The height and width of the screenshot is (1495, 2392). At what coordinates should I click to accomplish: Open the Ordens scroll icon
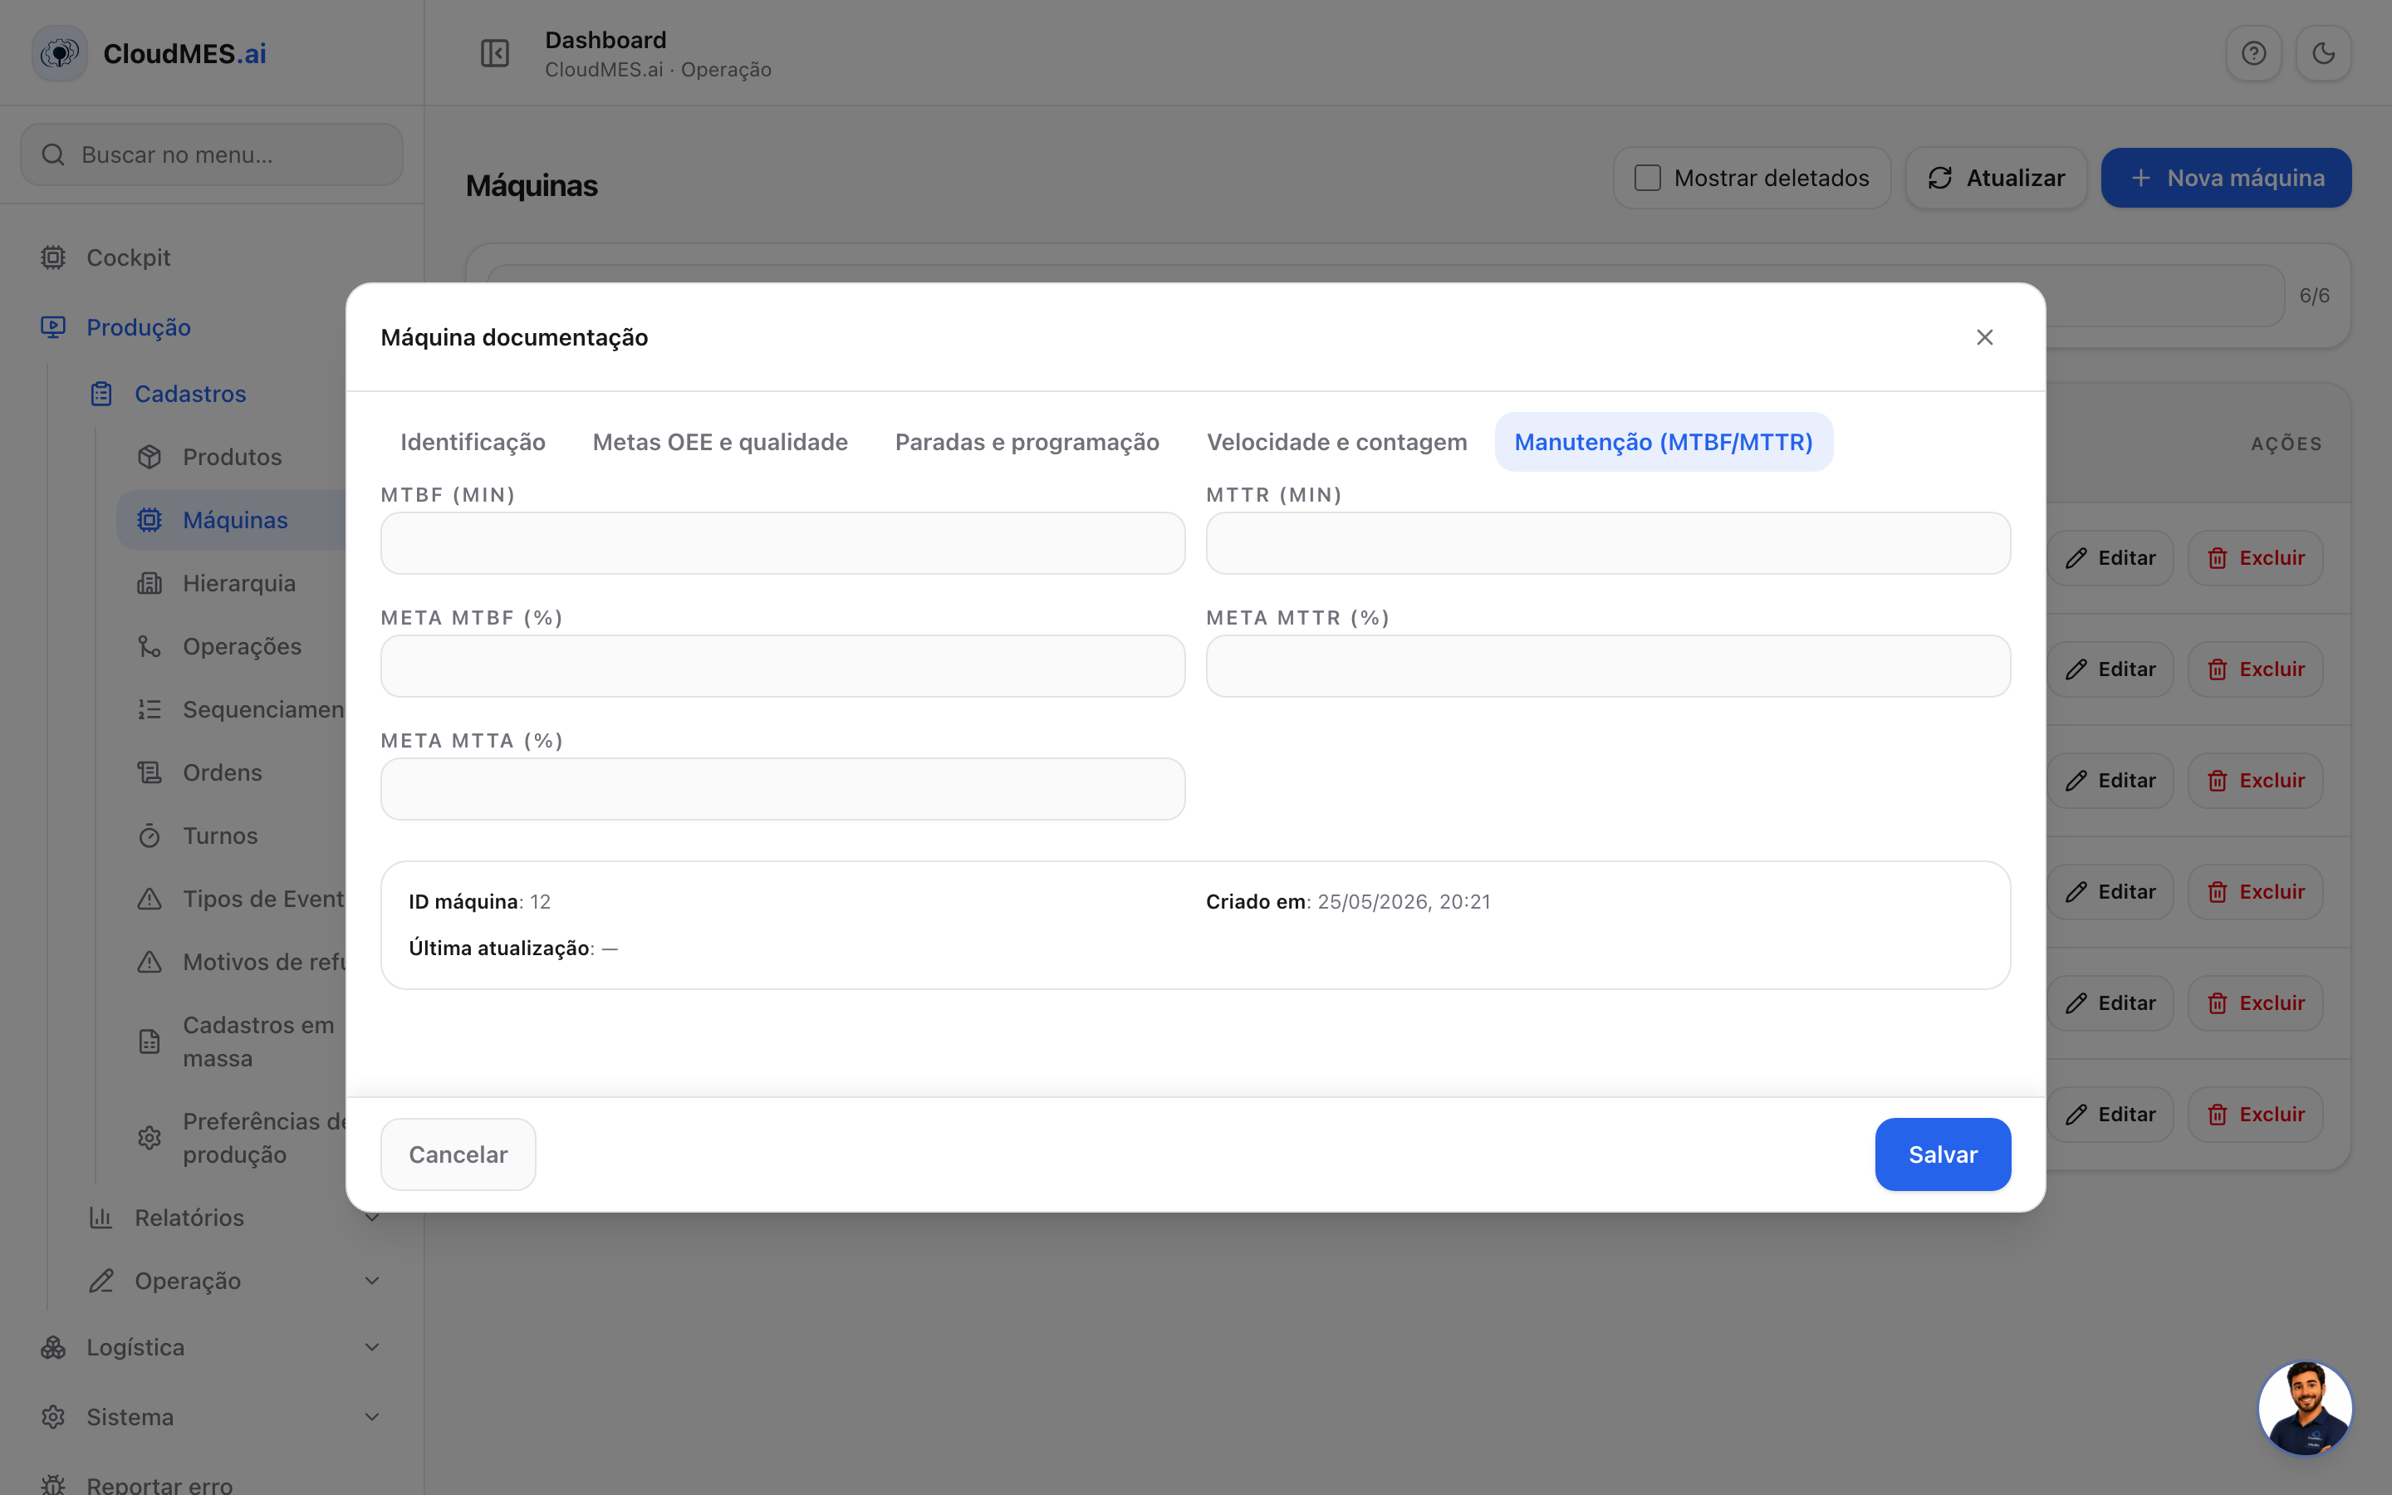pos(149,772)
